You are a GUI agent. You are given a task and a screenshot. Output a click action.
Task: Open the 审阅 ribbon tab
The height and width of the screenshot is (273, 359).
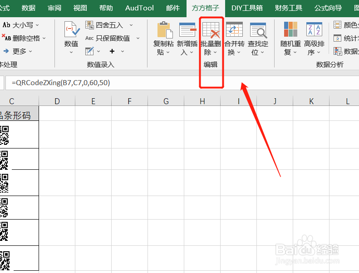[54, 8]
